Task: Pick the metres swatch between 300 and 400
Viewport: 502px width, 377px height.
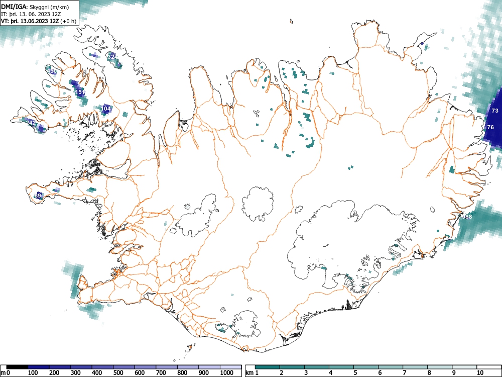Action: click(81, 367)
